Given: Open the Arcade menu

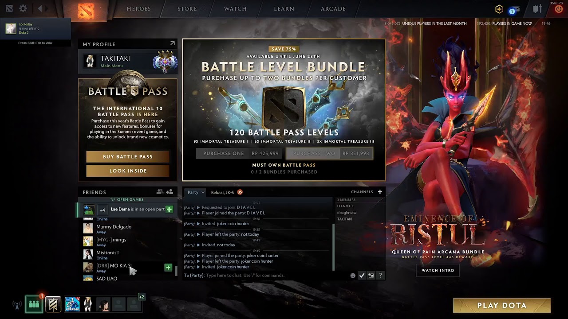Looking at the screenshot, I should pos(333,9).
